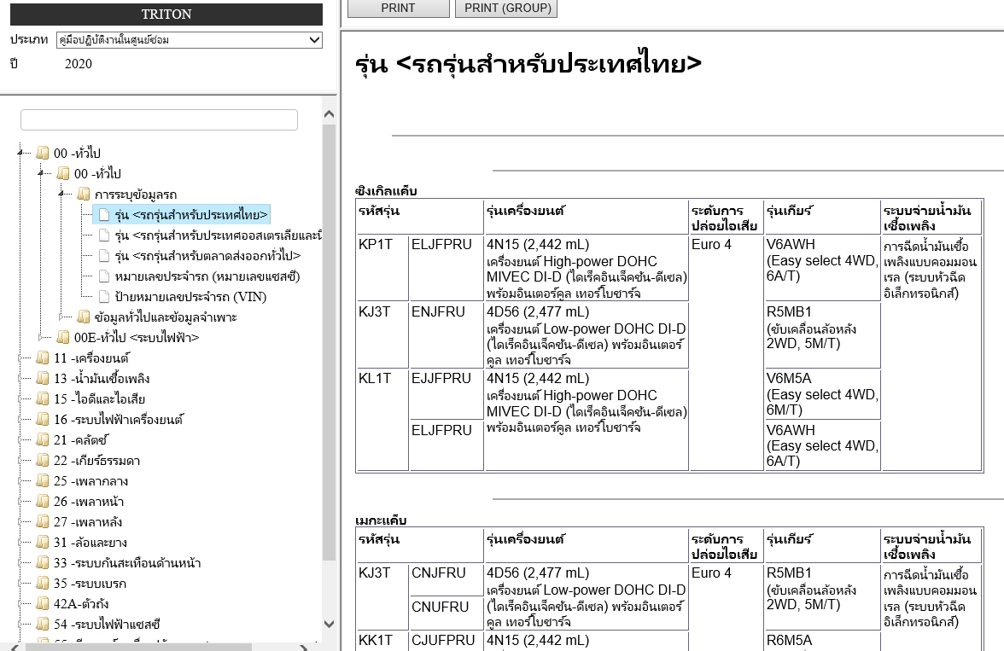Viewport: 1004px width, 651px height.
Task: Click the เมกะแค็บ table caption
Action: point(381,520)
